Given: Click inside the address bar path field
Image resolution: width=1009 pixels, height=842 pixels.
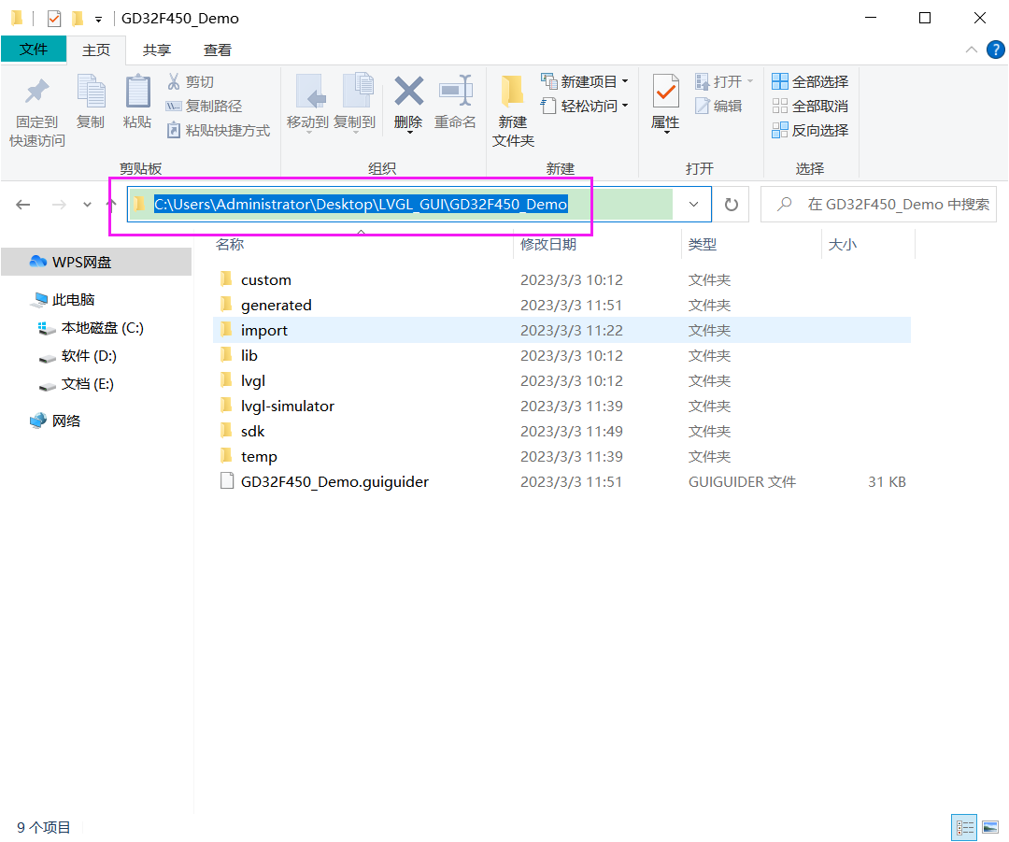Looking at the screenshot, I should (402, 205).
